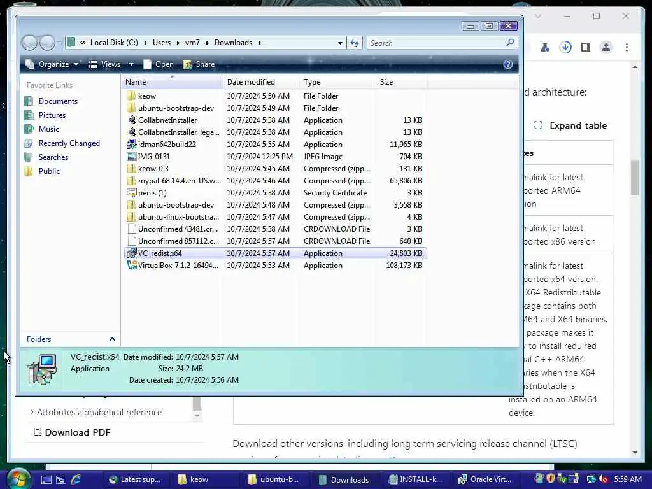
Task: Open the browser three-dot menu
Action: (627, 47)
